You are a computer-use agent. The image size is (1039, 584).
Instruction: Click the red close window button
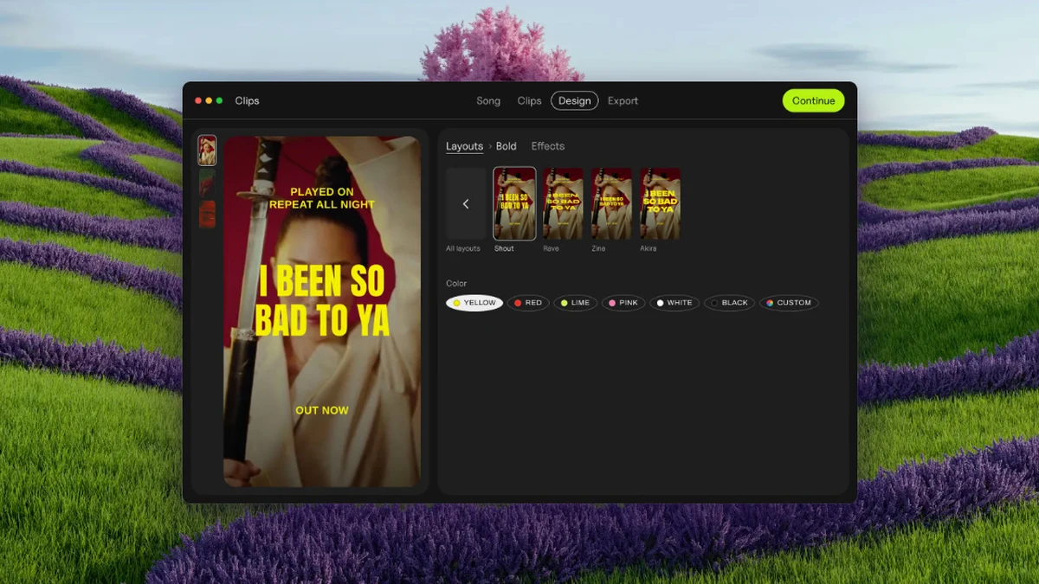coord(198,101)
